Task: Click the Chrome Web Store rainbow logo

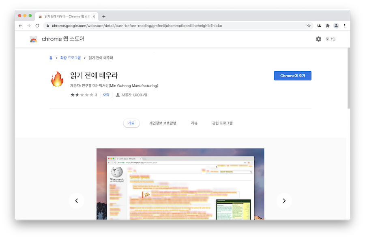Action: [x=34, y=39]
